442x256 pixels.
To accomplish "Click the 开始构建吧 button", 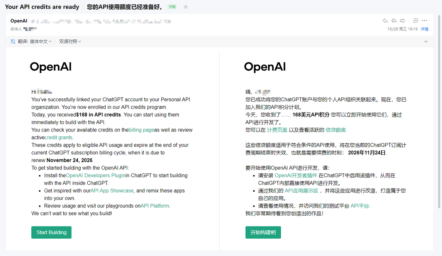I will tap(263, 232).
